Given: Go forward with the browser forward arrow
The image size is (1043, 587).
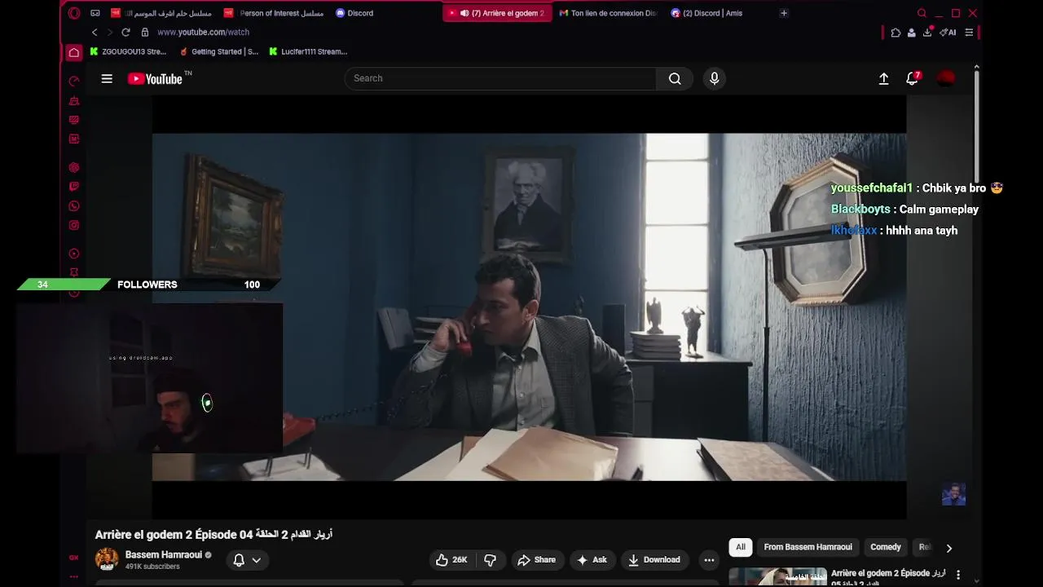Looking at the screenshot, I should pos(109,32).
